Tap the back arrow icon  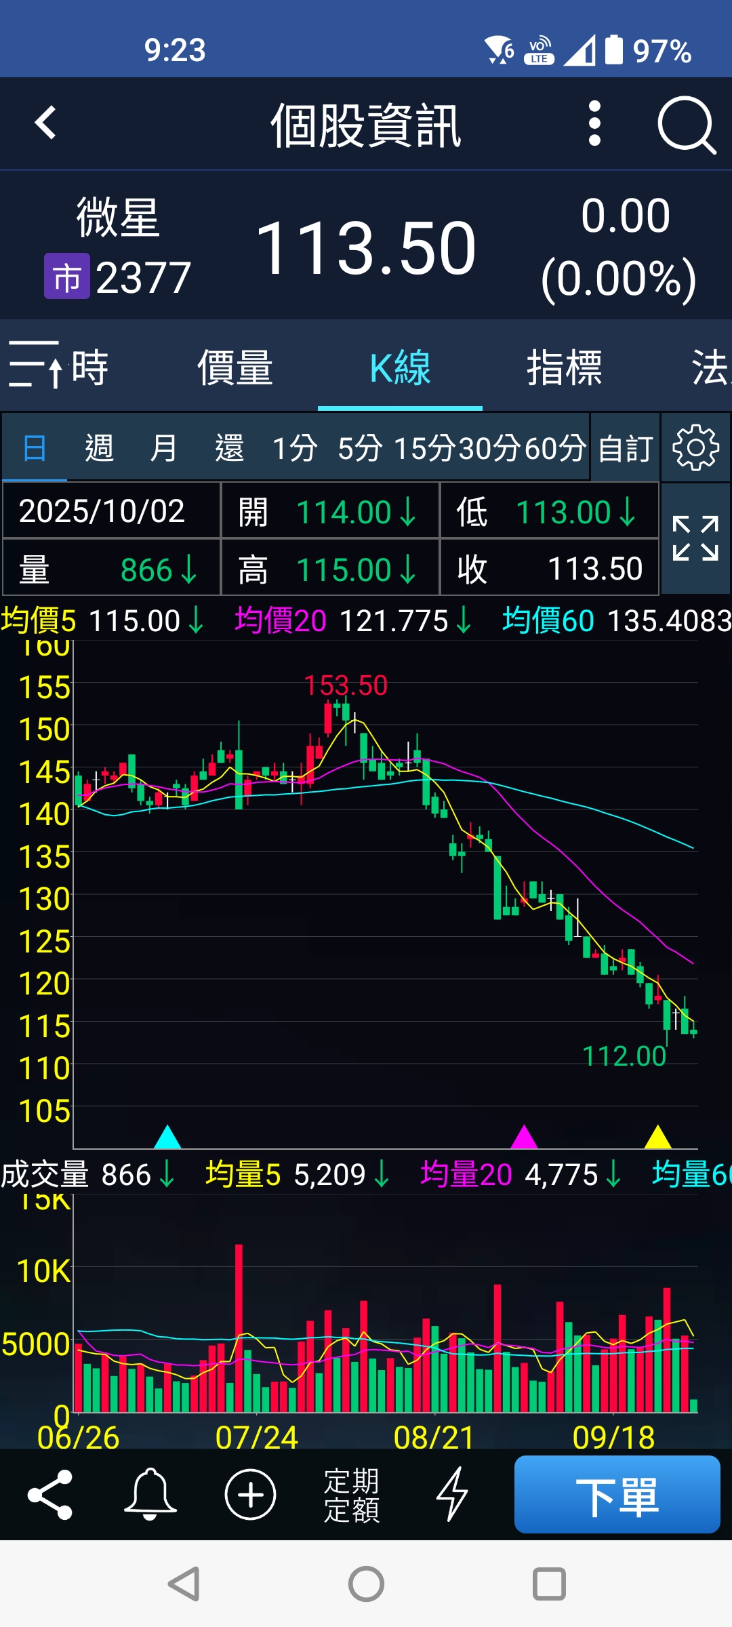click(45, 123)
